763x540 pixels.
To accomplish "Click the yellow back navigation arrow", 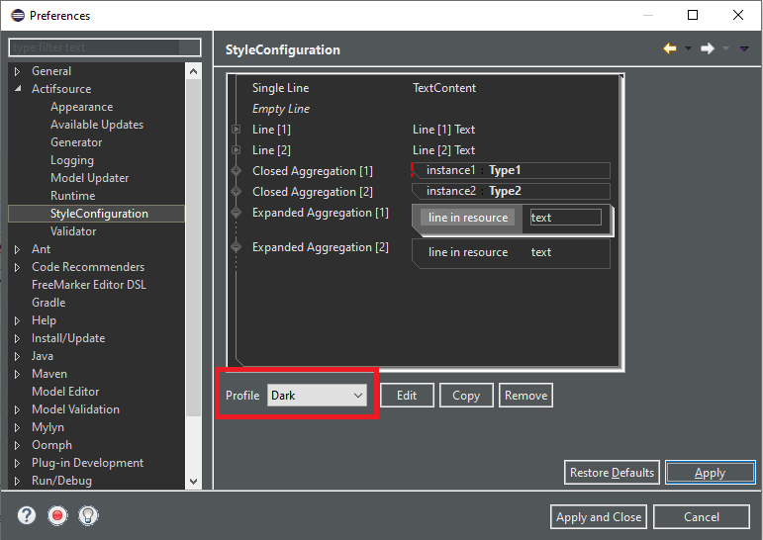I will (670, 48).
